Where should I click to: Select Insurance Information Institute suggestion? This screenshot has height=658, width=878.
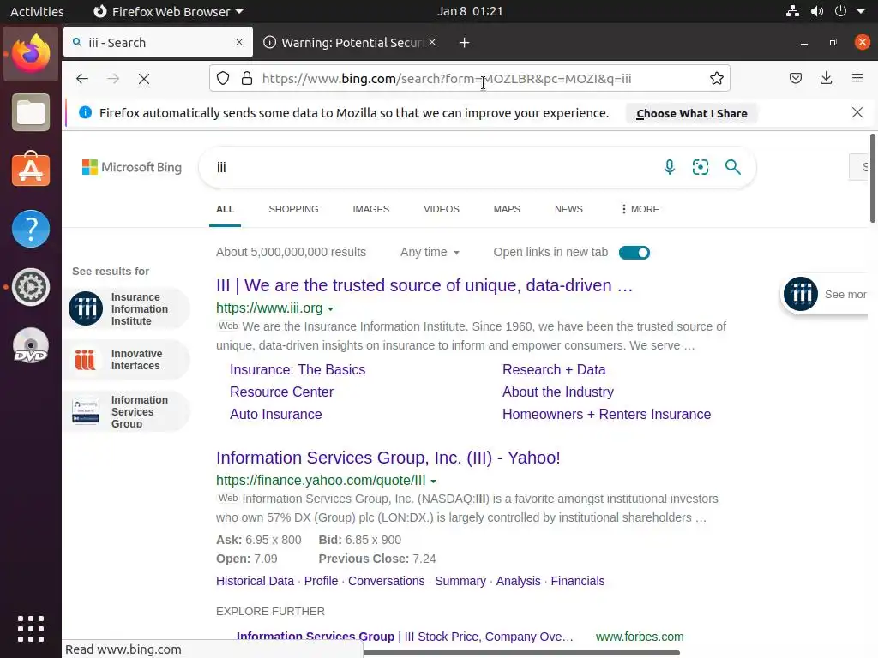(x=128, y=308)
